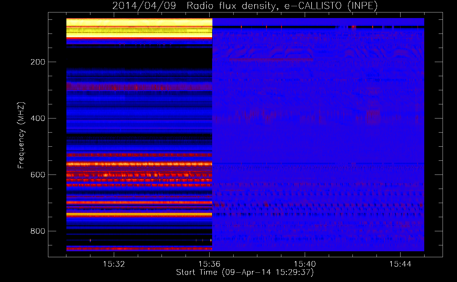Click the bright yellow band at top of spectrogram
The height and width of the screenshot is (282, 457).
(139, 28)
